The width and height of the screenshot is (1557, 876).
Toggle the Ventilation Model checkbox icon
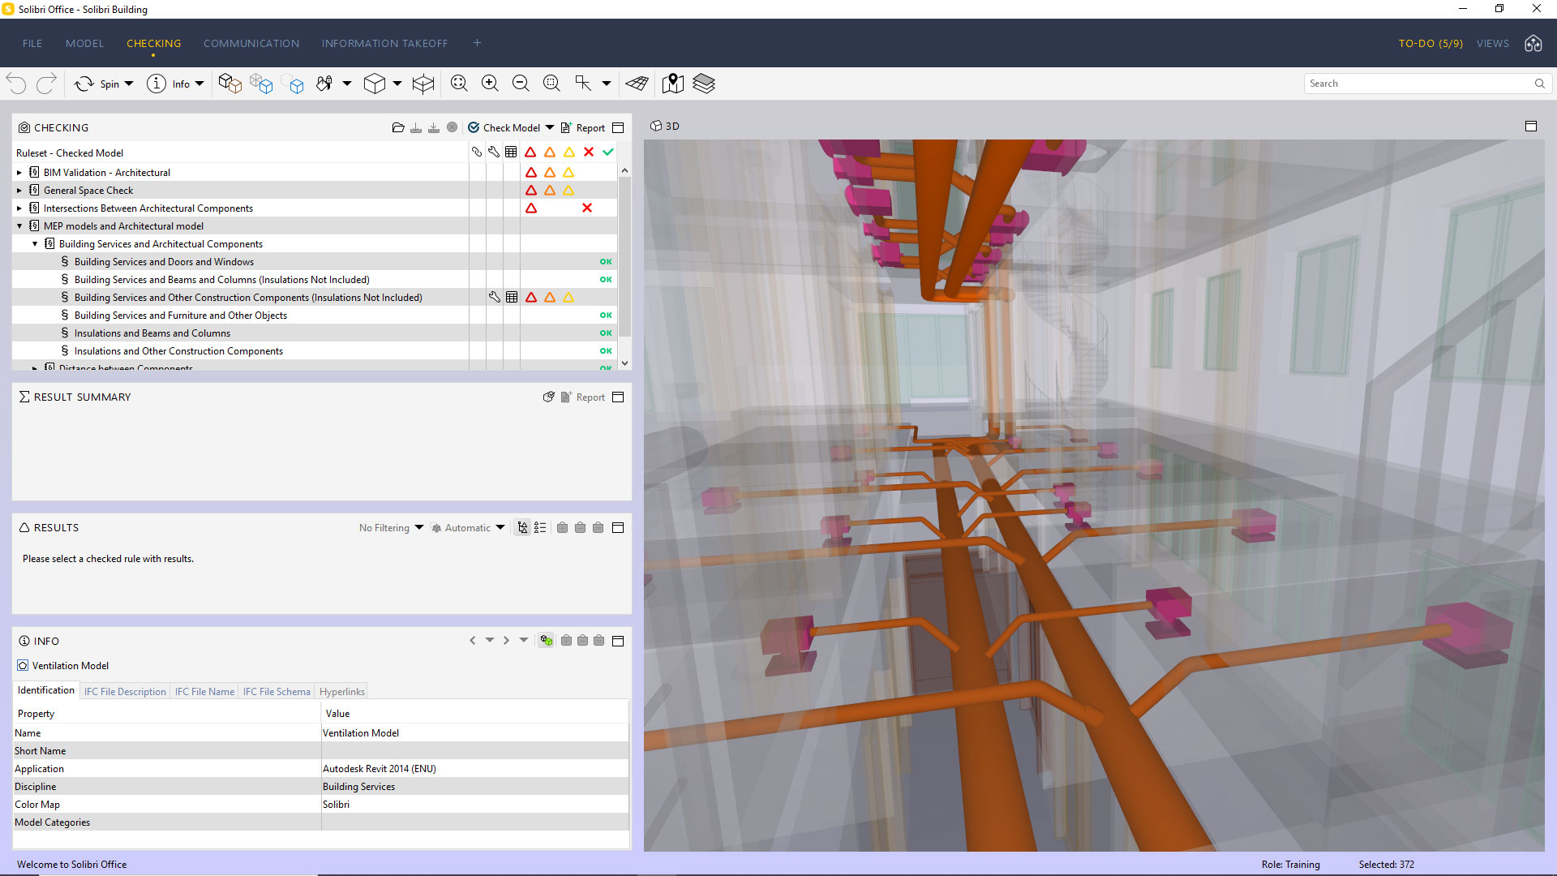click(23, 665)
